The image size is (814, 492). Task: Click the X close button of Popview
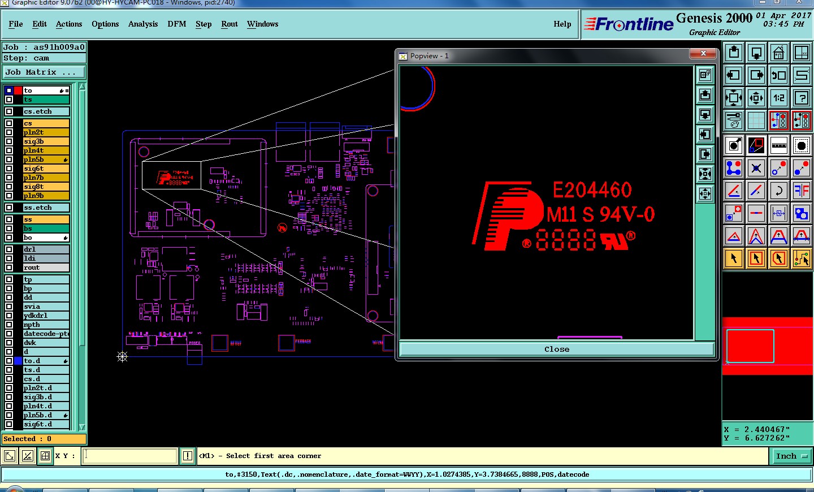703,53
